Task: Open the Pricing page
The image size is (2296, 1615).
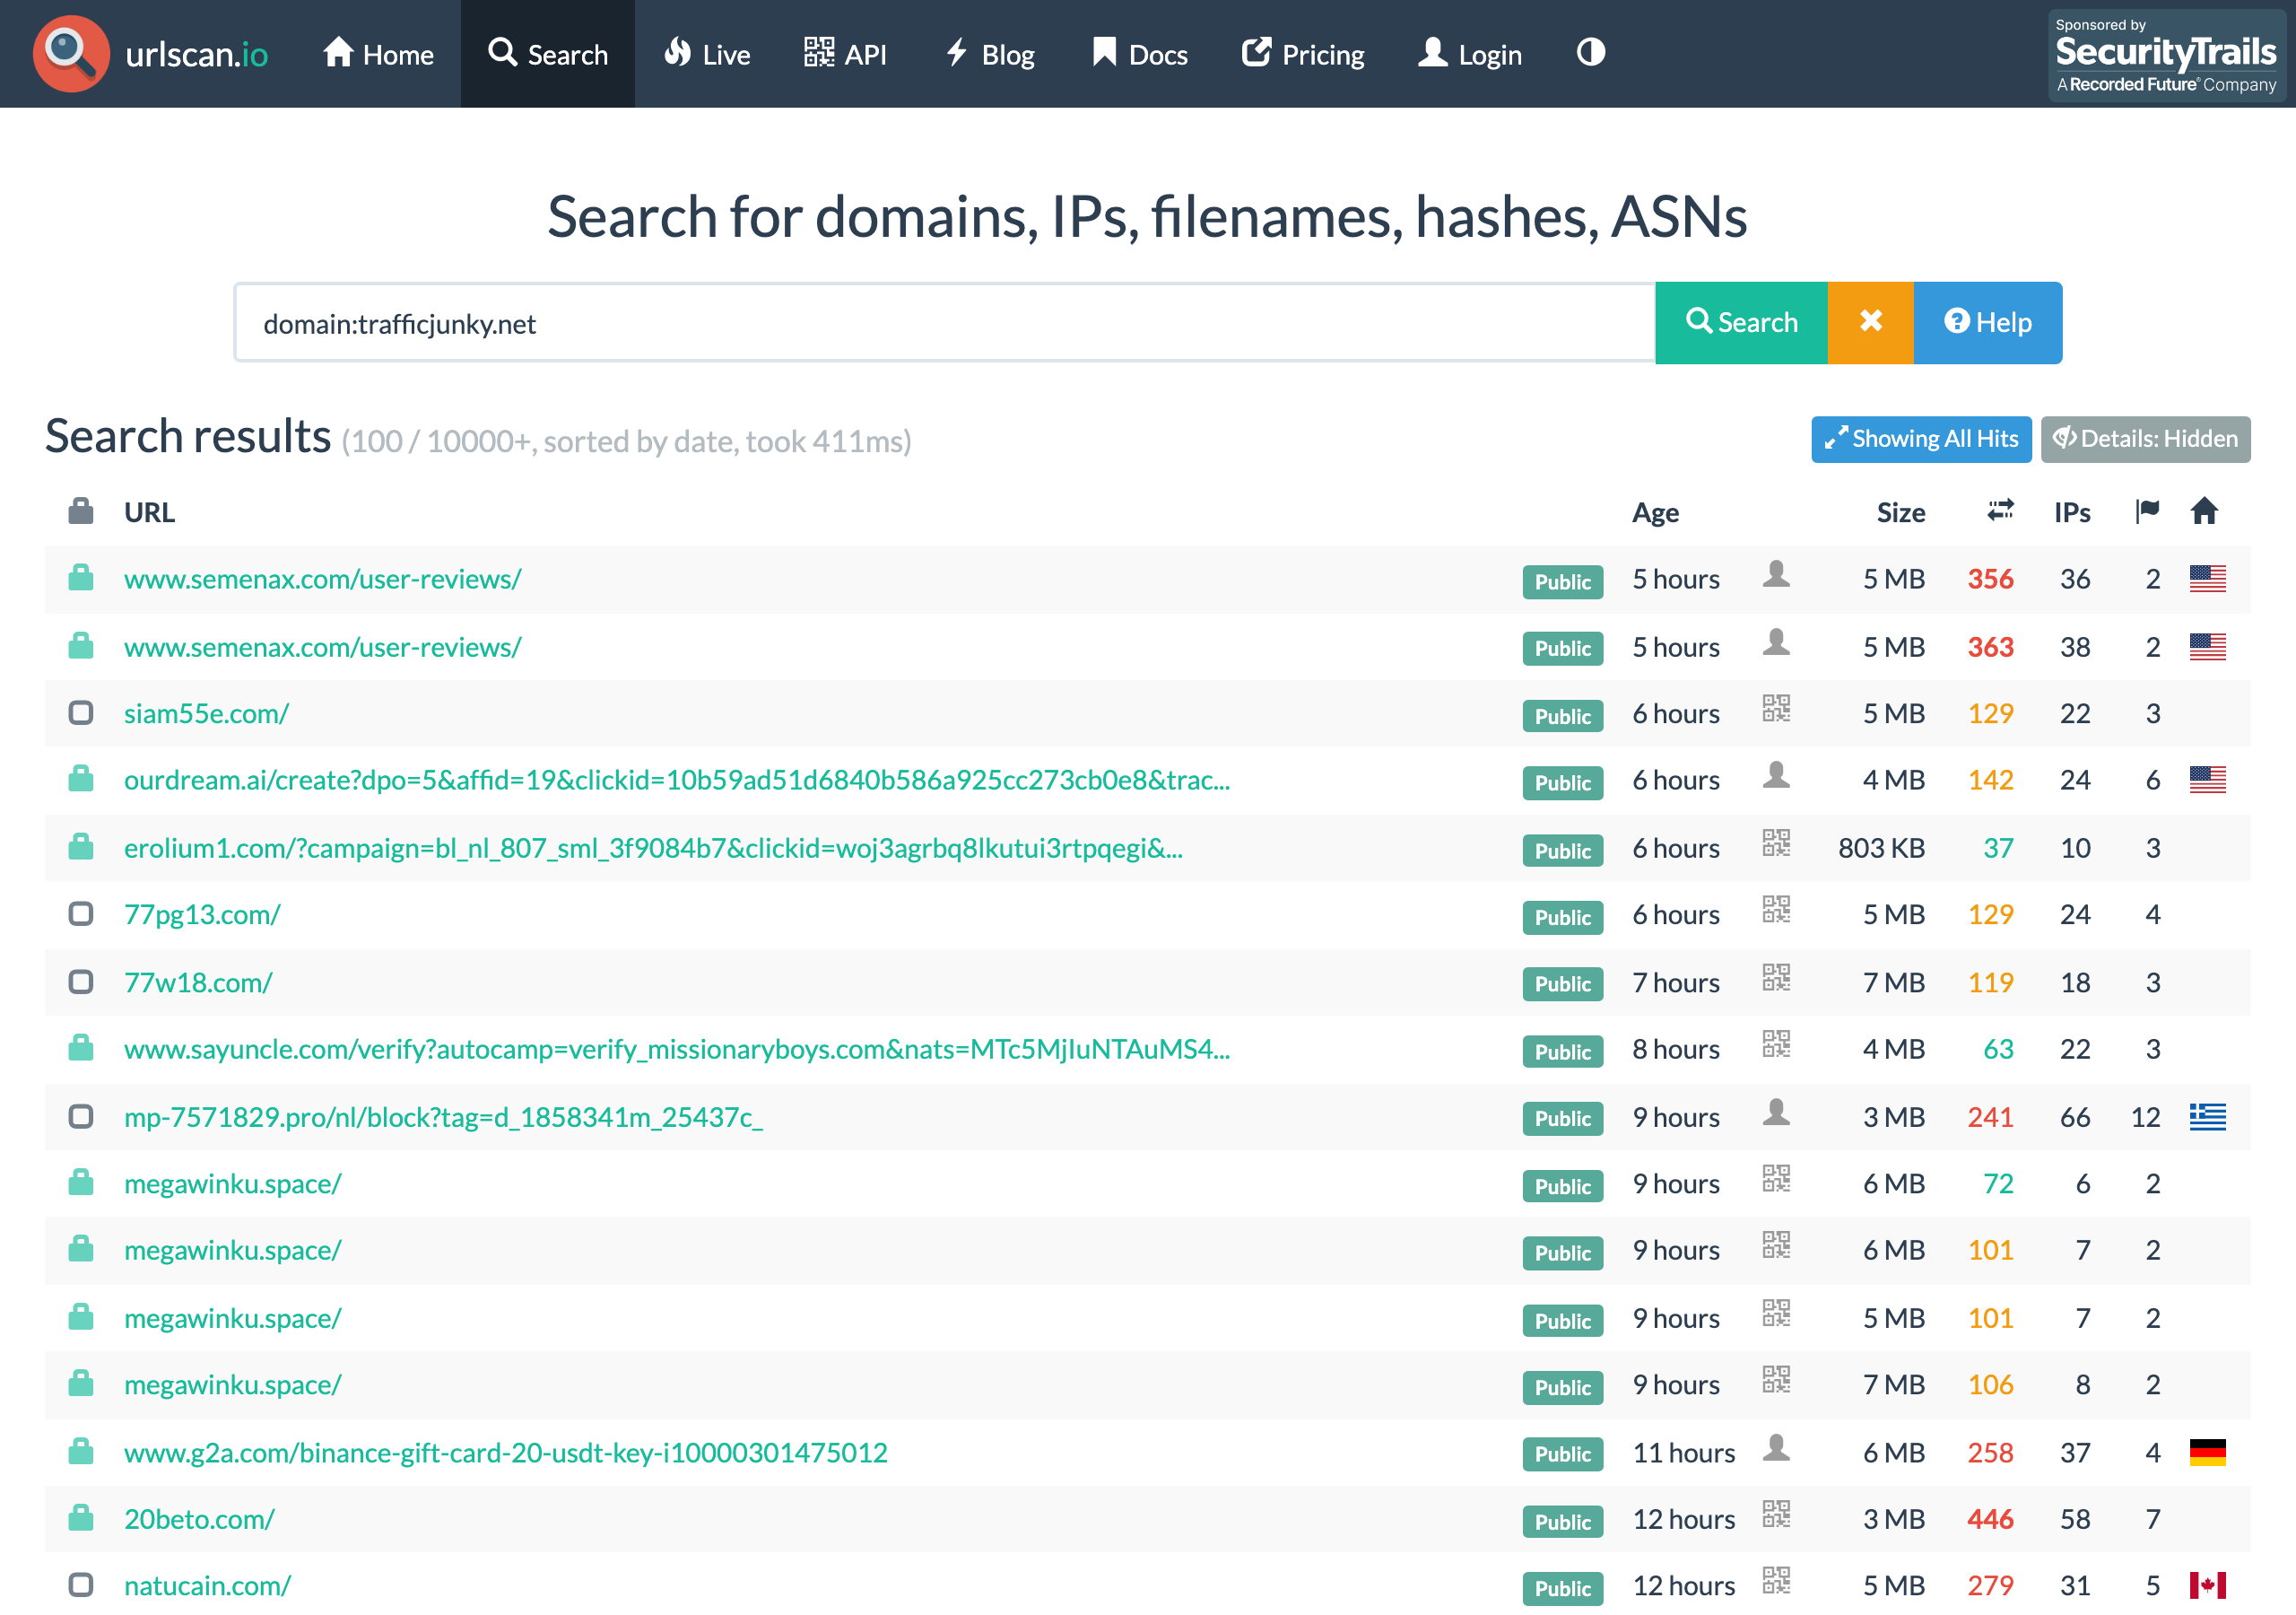Action: tap(1303, 54)
